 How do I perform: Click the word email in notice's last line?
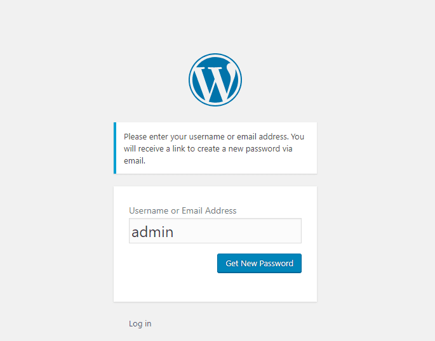pyautogui.click(x=134, y=160)
